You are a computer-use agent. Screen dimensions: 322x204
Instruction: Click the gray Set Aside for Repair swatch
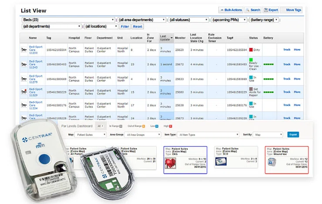[251, 89]
